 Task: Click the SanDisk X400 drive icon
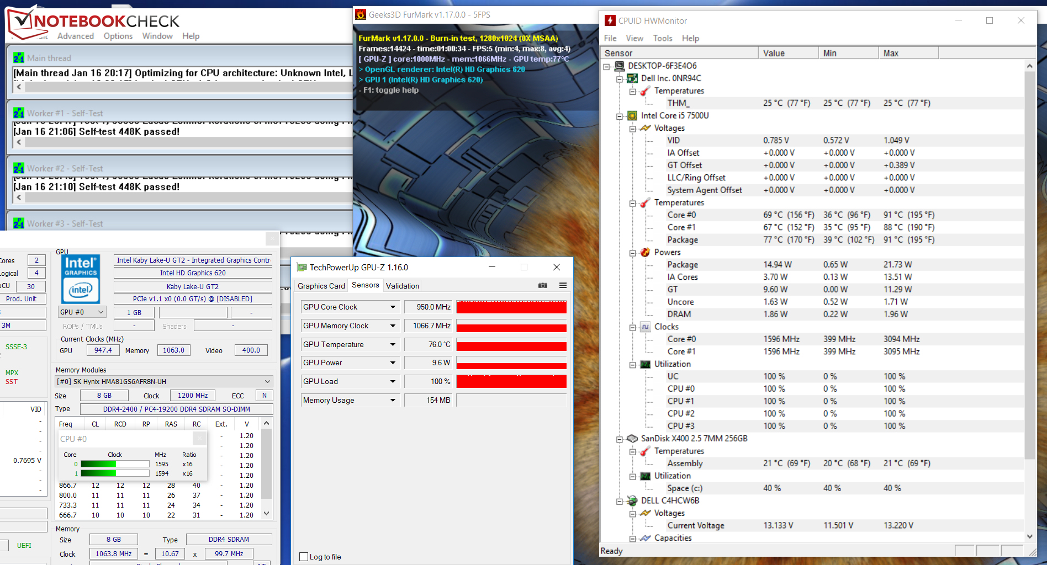point(632,439)
